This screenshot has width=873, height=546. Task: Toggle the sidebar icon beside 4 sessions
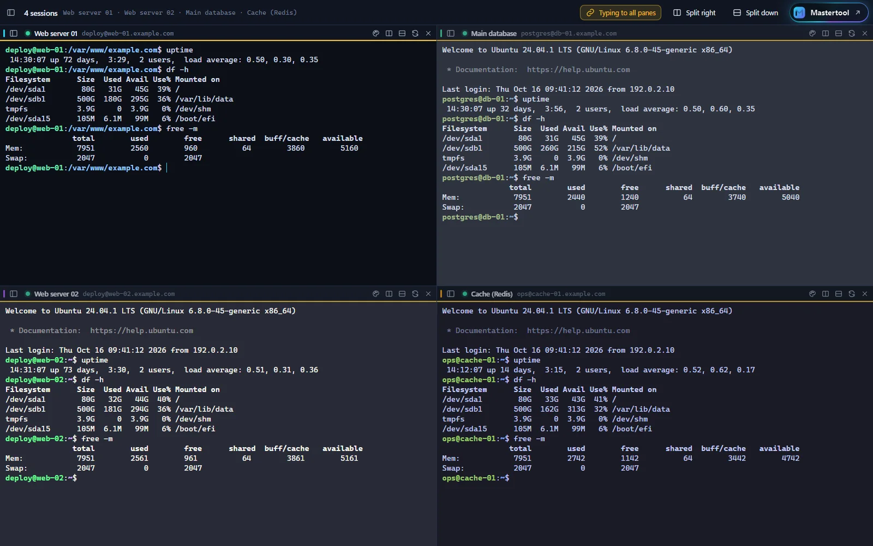click(11, 13)
